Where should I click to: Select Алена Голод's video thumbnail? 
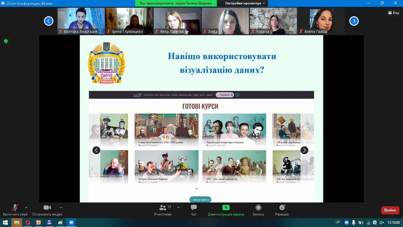click(322, 21)
